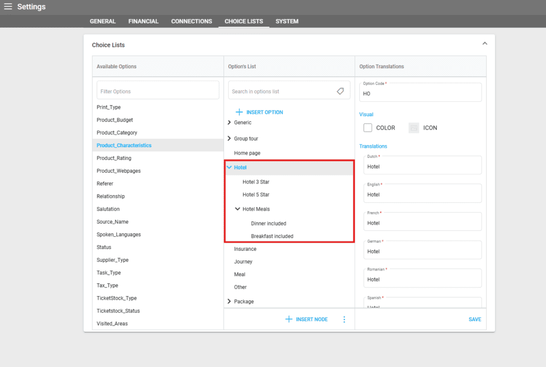Expand the Generic node
Viewport: 546px width, 367px height.
tap(229, 123)
